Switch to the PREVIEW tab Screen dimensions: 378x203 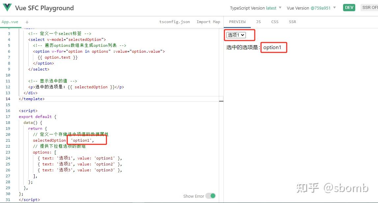click(x=237, y=22)
